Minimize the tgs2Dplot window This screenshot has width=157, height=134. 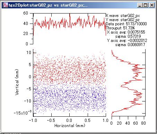140,5
